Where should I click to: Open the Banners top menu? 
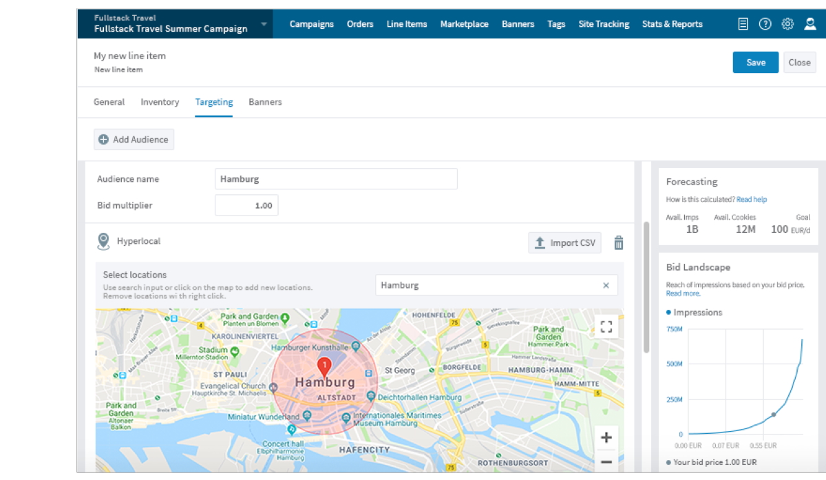(x=518, y=24)
